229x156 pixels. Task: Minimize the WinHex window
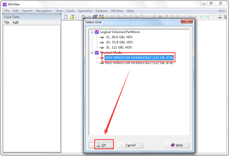tap(204, 3)
